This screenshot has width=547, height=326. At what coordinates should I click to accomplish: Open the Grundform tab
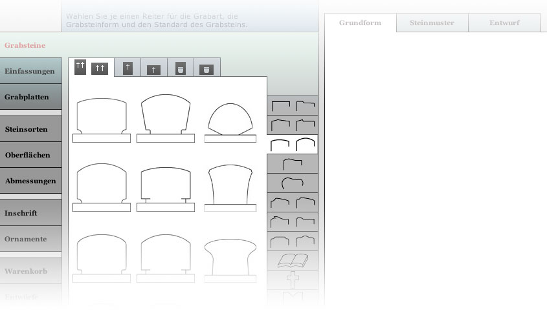360,23
